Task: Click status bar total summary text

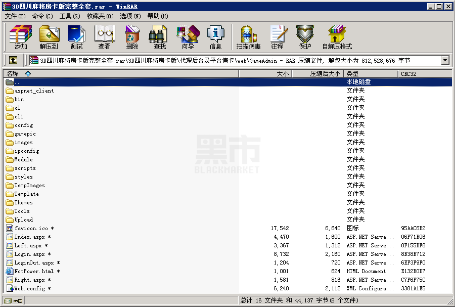Action: (299, 300)
